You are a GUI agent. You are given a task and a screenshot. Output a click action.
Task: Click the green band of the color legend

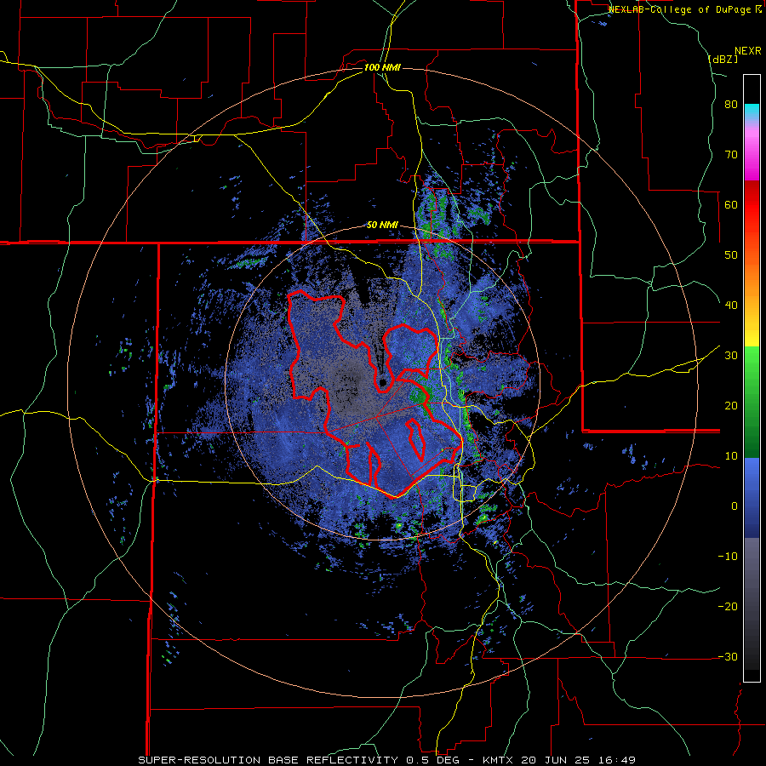coord(752,402)
